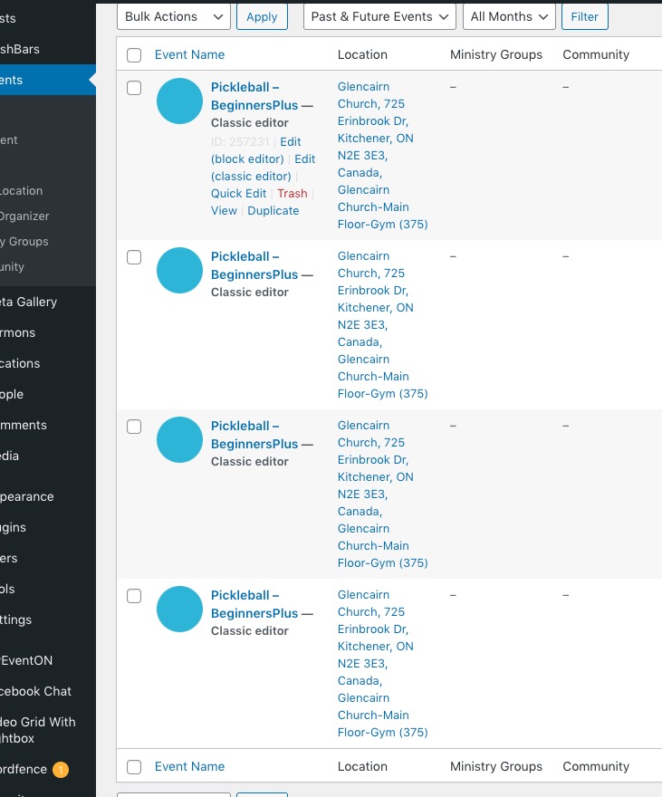Image resolution: width=662 pixels, height=797 pixels.
Task: Open Quick Edit for the first event
Action: [238, 194]
